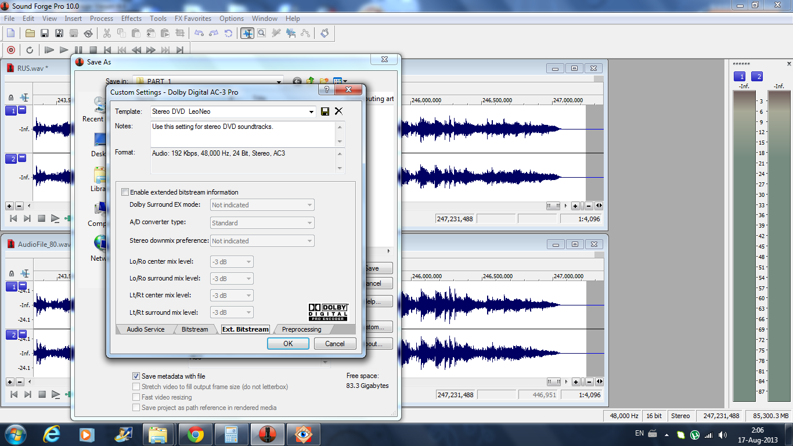Open the Save in folder dropdown
This screenshot has height=446, width=793.
click(x=279, y=82)
